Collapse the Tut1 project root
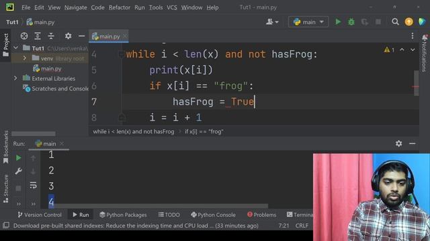This screenshot has height=241, width=430. 16,48
